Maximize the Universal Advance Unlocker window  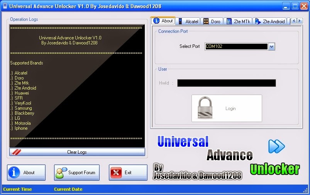295,6
